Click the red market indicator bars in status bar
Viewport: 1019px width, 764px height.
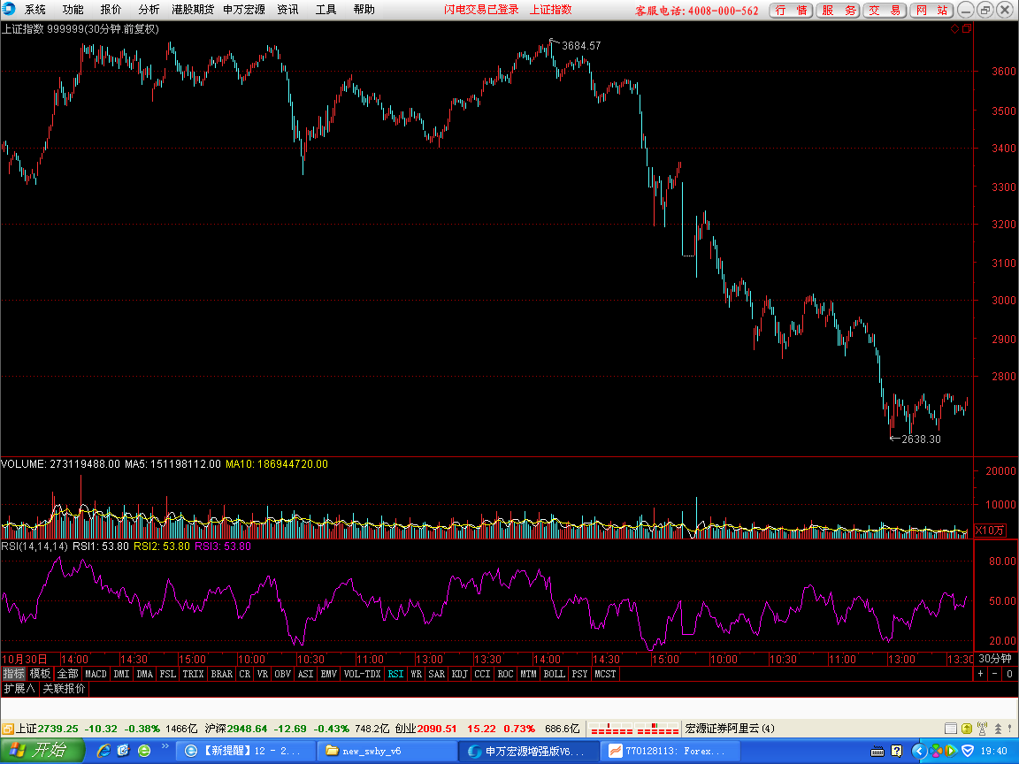(634, 729)
